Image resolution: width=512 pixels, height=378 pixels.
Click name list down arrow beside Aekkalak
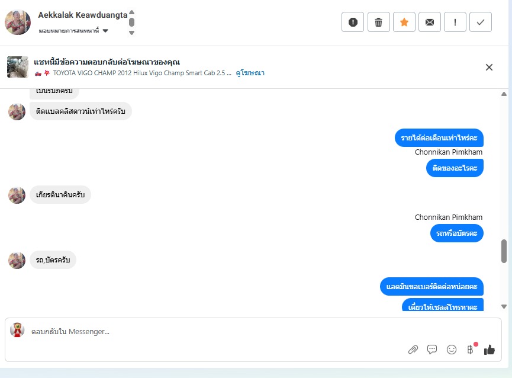coord(131,33)
